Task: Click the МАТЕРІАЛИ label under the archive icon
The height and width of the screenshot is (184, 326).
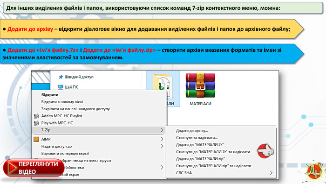Action: pos(200,104)
